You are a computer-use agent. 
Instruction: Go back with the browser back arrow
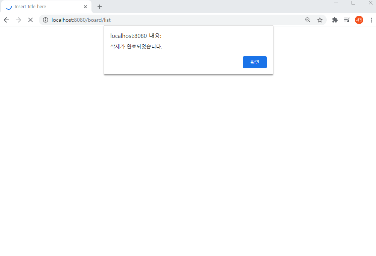[x=6, y=20]
